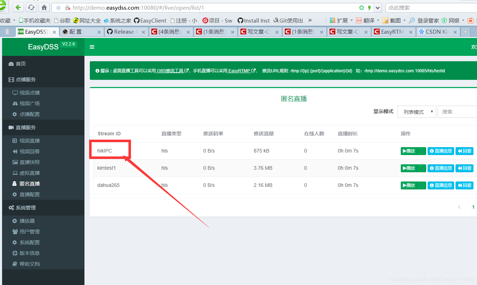This screenshot has width=477, height=285.
Task: Switch to the CSDN Kir browser tab
Action: tap(438, 32)
